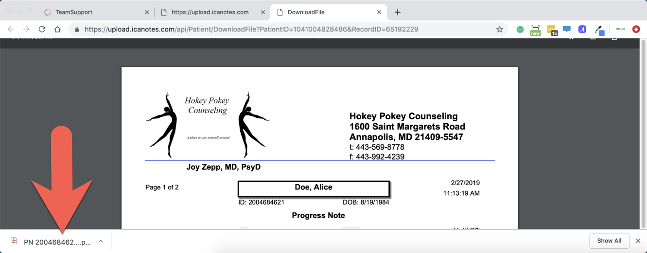Screen dimensions: 647x253
Task: Open the blue chat bubble extension
Action: (x=566, y=29)
